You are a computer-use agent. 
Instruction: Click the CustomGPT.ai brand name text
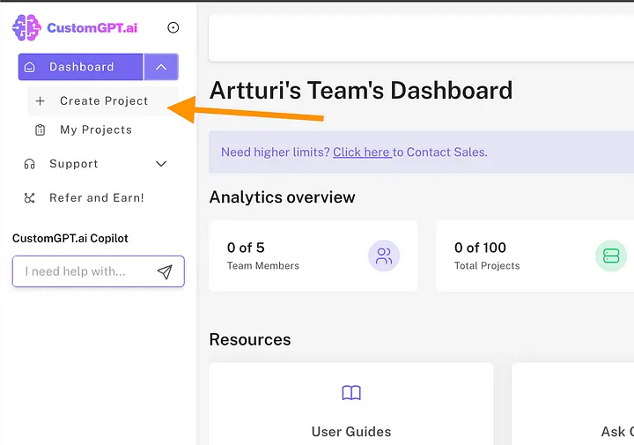click(92, 27)
